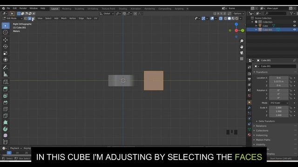This screenshot has height=167, width=298.
Task: Select the Inset Faces tool
Action: (6, 96)
